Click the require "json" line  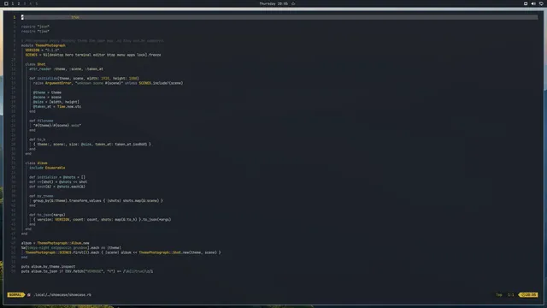(x=35, y=27)
